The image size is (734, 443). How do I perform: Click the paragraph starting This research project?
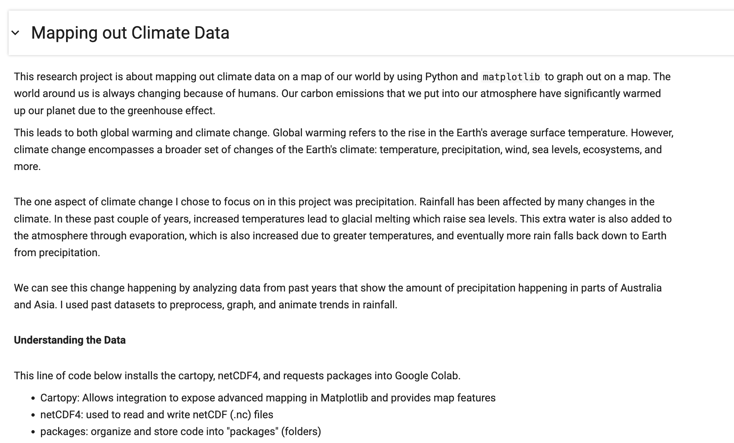pos(337,93)
